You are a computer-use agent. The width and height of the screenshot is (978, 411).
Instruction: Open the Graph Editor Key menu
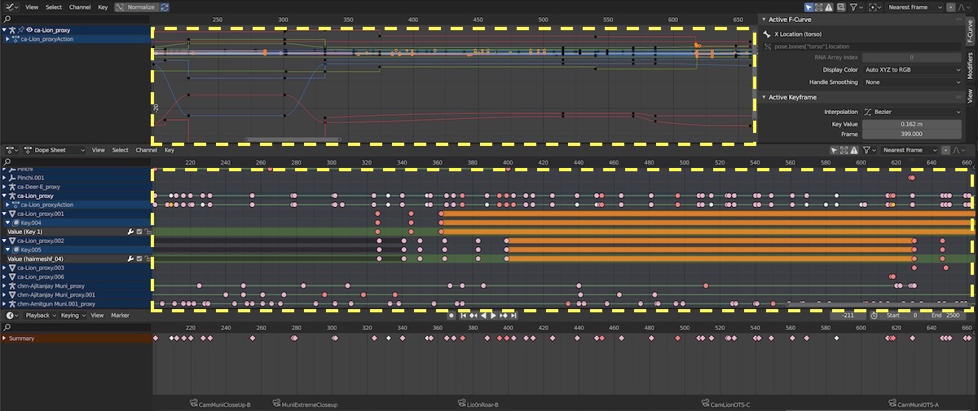click(103, 7)
